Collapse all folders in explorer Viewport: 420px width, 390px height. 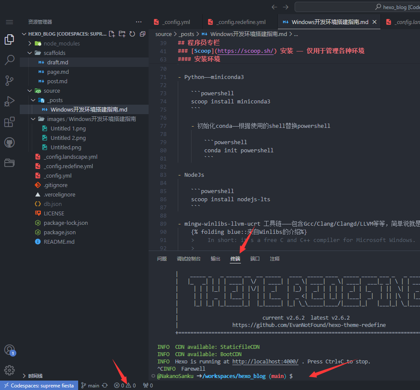pyautogui.click(x=143, y=34)
